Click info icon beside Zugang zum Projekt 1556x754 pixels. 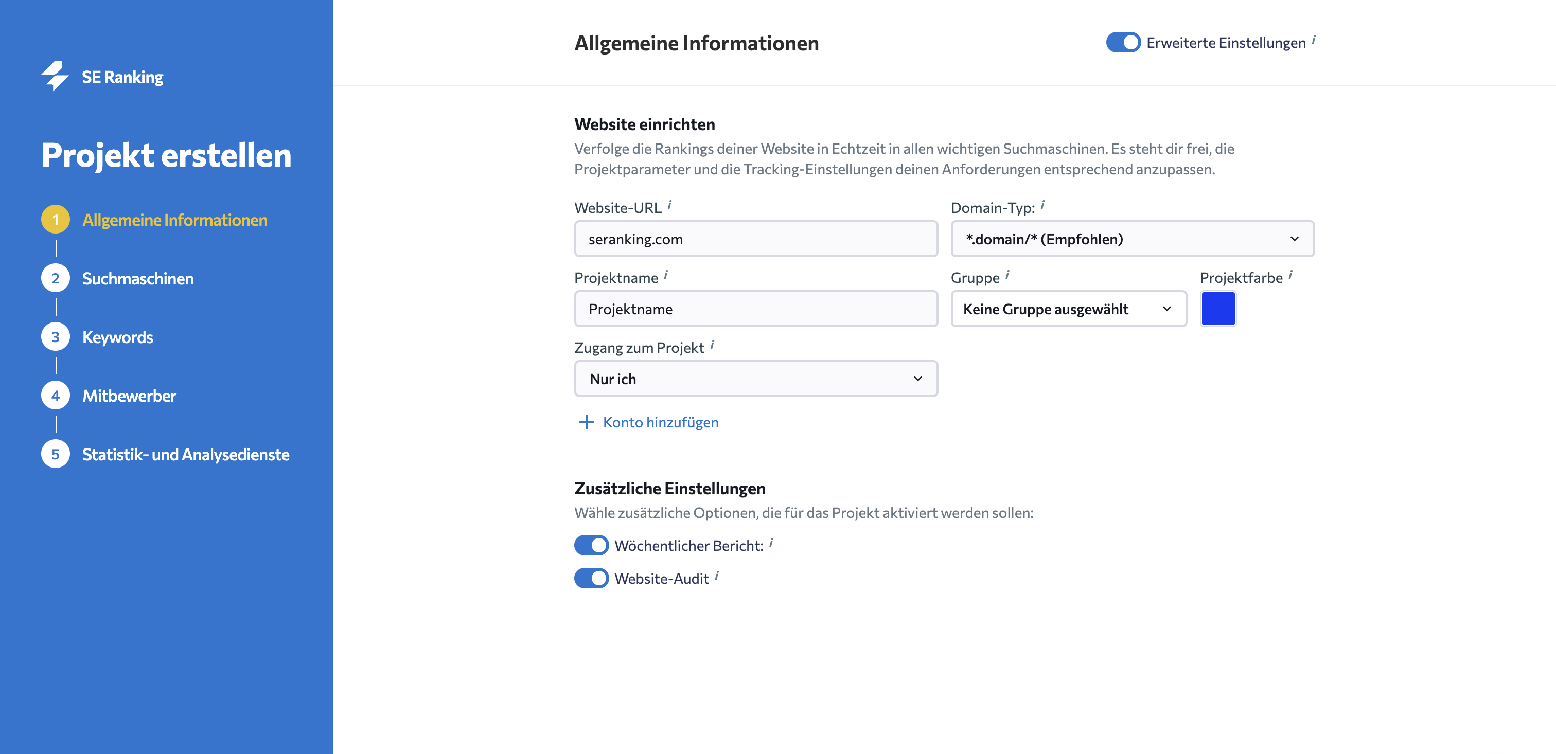712,345
